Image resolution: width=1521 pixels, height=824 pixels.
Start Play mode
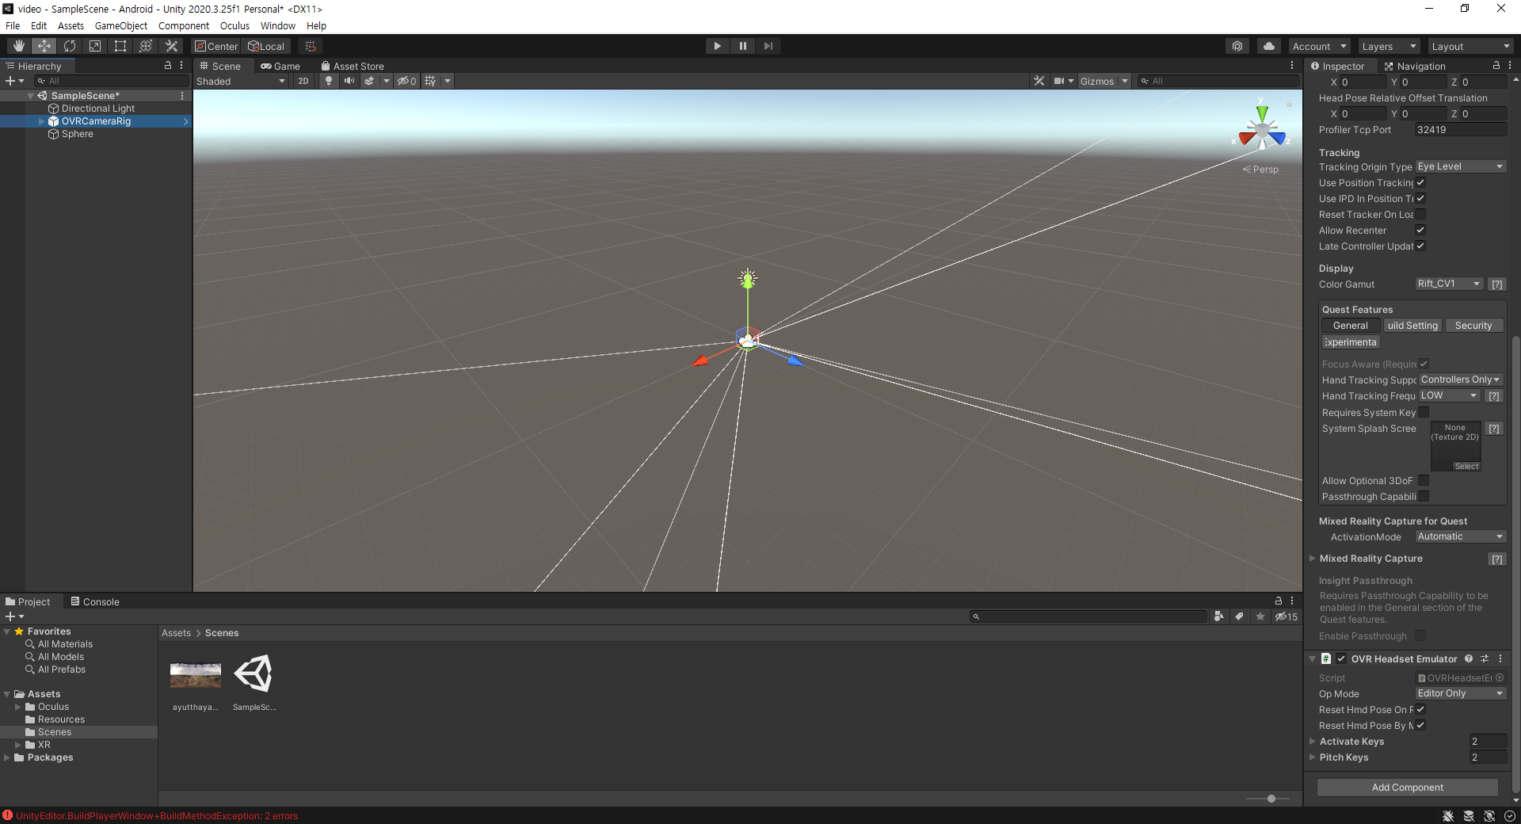point(717,46)
